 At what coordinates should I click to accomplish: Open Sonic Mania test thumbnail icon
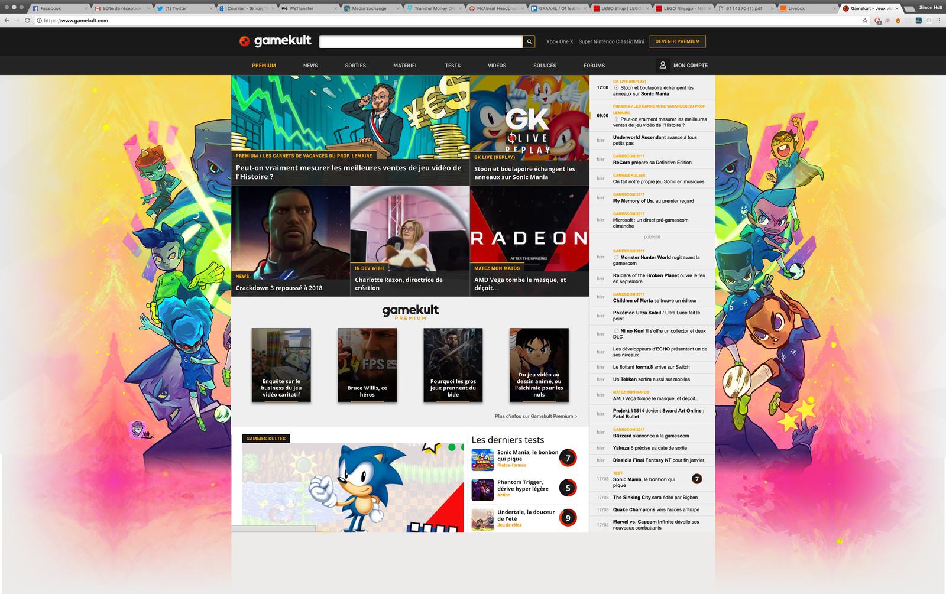click(482, 460)
